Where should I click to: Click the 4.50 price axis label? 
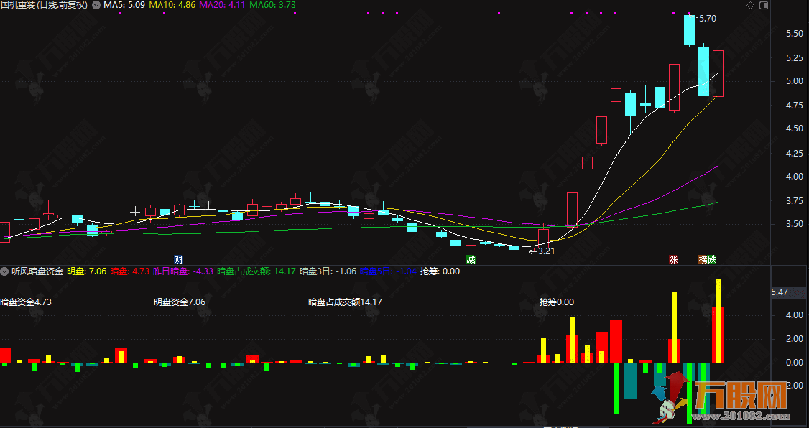tap(794, 129)
